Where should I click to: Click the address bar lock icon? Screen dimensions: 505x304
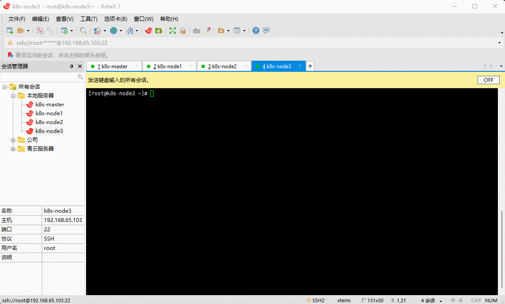click(10, 43)
